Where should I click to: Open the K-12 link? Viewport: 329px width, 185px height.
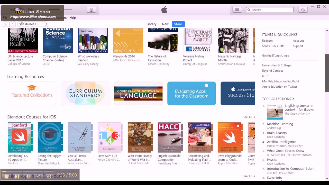tap(265, 76)
